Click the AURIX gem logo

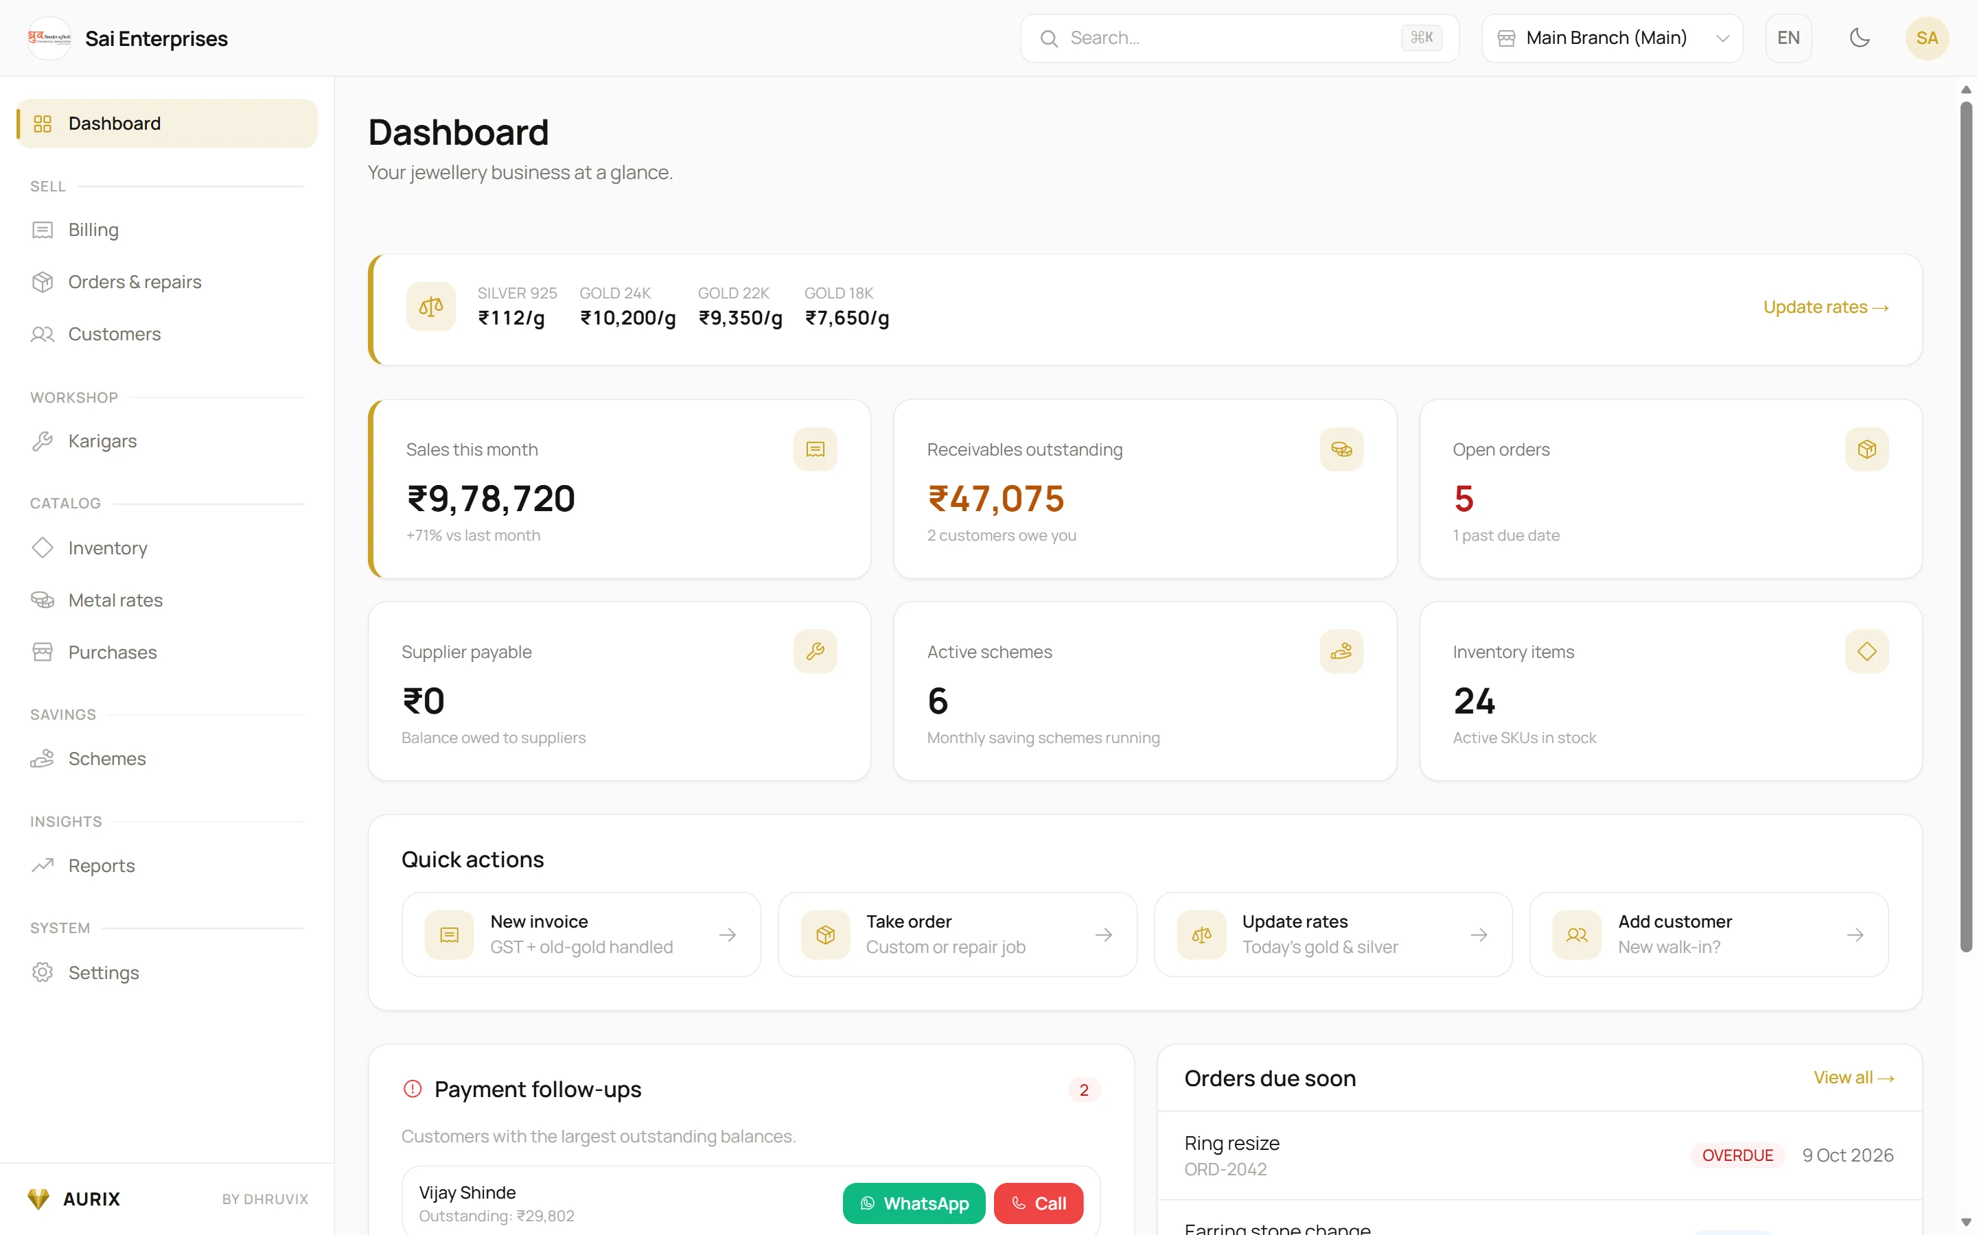click(x=38, y=1198)
